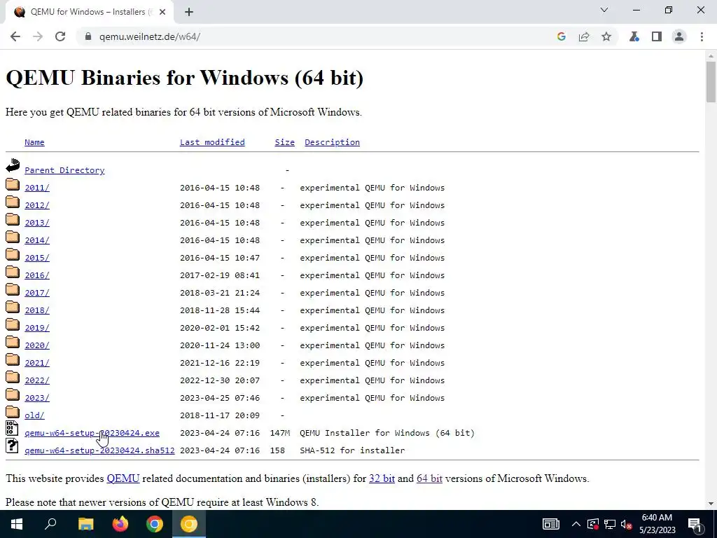Click the address bar URL
Viewport: 717px width, 538px height.
(x=150, y=36)
